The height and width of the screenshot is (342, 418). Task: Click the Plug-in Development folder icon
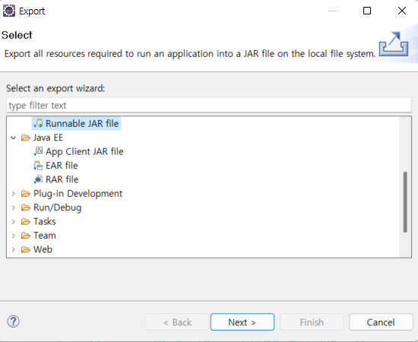(x=26, y=194)
